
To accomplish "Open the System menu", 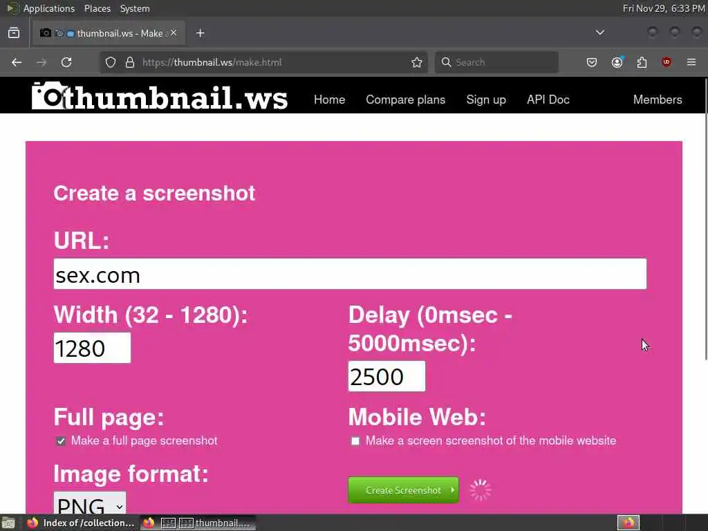I will 135,8.
